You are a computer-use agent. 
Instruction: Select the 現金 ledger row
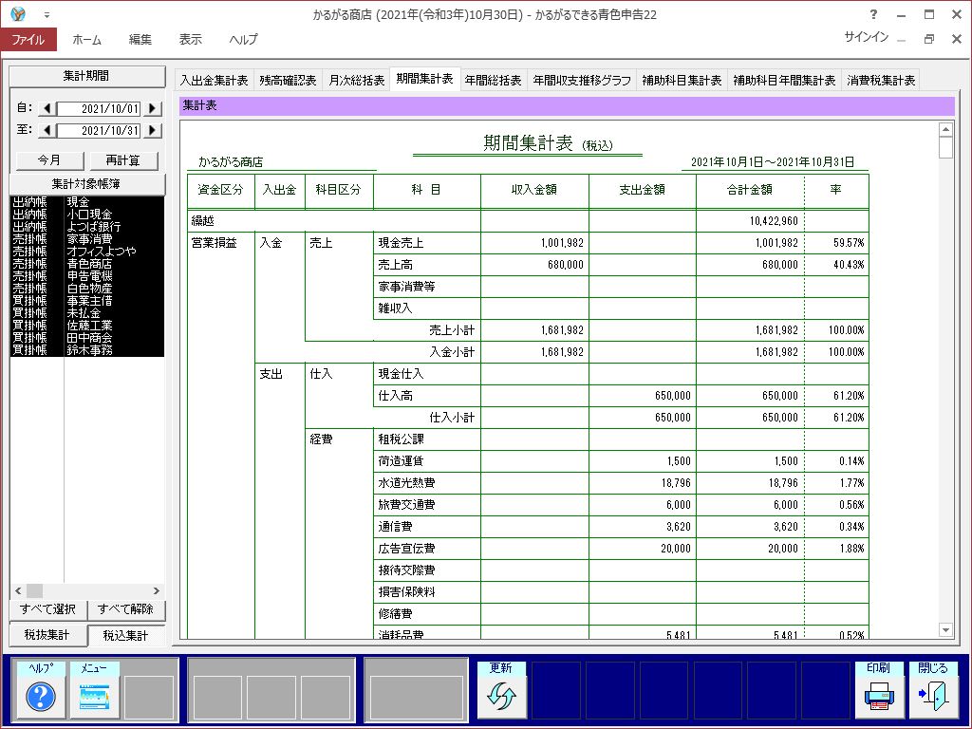point(87,202)
